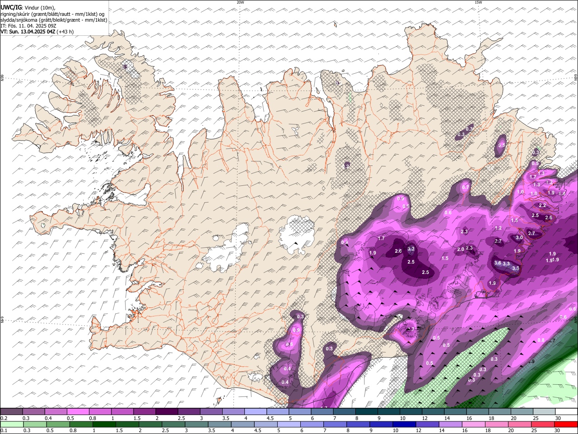Click the '20W' longitude label

[x=240, y=2]
